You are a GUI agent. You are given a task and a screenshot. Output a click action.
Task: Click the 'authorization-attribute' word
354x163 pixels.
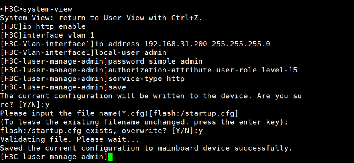pyautogui.click(x=160, y=70)
